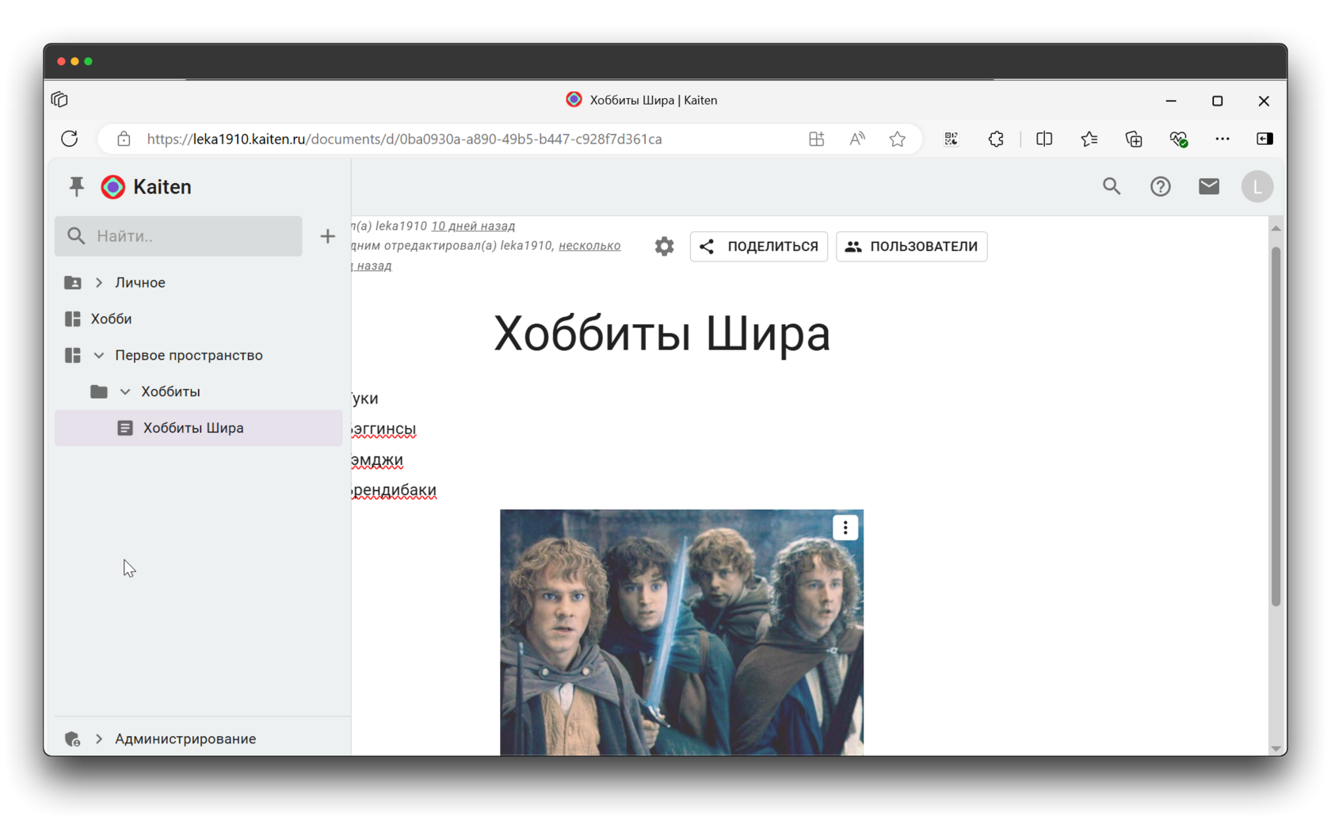1331x821 pixels.
Task: Reload the page with refresh icon
Action: [x=70, y=139]
